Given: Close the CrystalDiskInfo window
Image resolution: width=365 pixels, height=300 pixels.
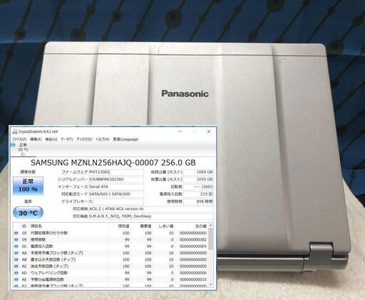Looking at the screenshot, I should coord(209,131).
